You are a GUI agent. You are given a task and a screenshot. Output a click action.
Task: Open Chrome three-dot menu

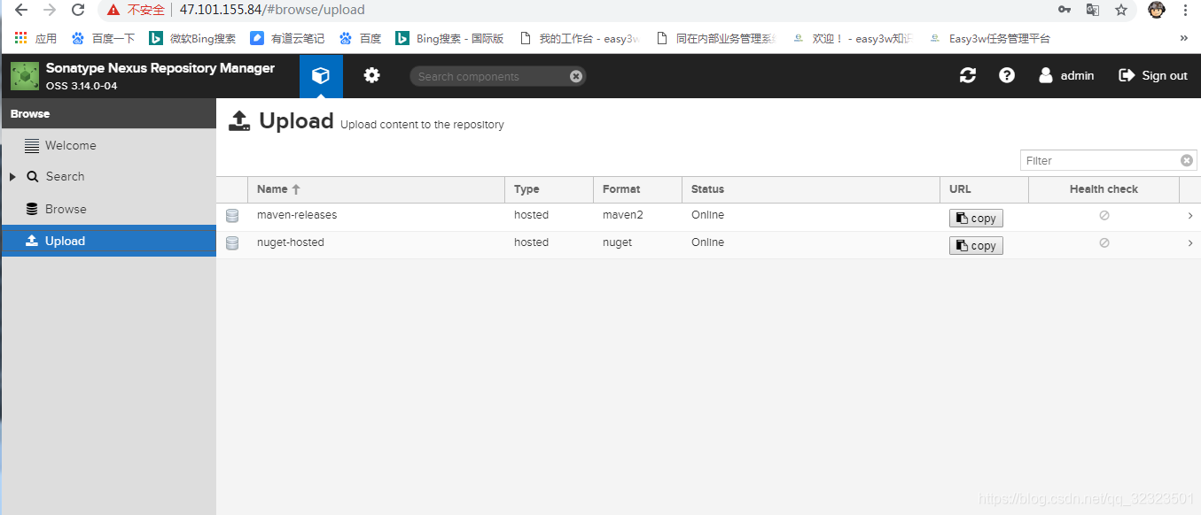pos(1186,10)
